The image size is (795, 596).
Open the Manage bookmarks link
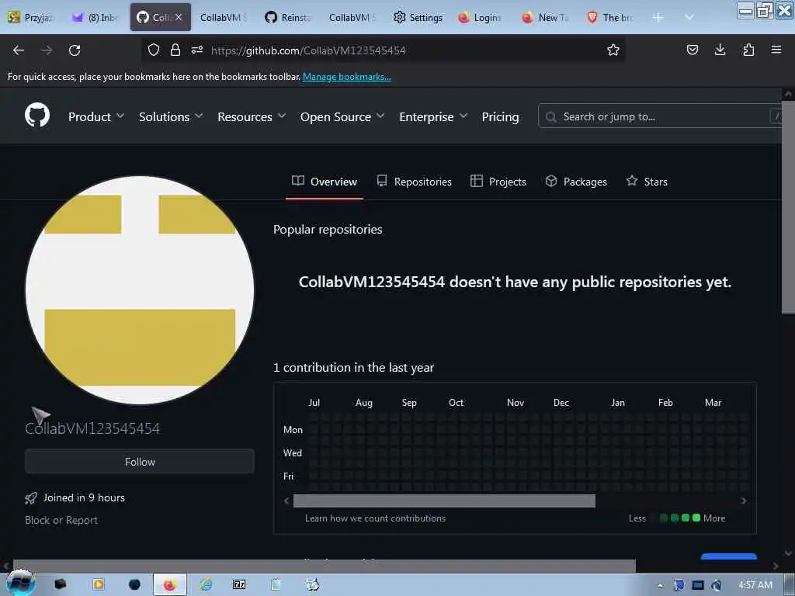[x=347, y=77]
